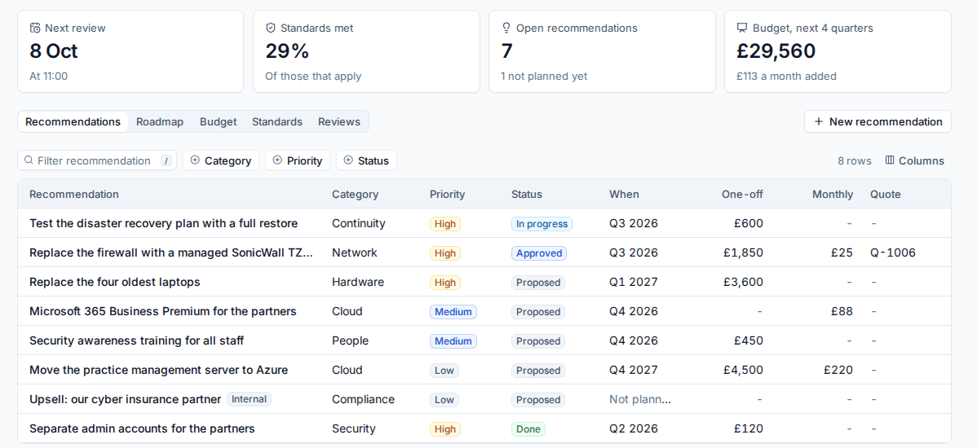Click the calendar icon beside Next review
Viewport: 977px width, 448px height.
coord(35,28)
